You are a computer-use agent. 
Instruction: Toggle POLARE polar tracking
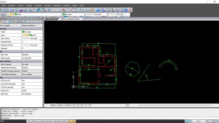[x=58, y=121]
